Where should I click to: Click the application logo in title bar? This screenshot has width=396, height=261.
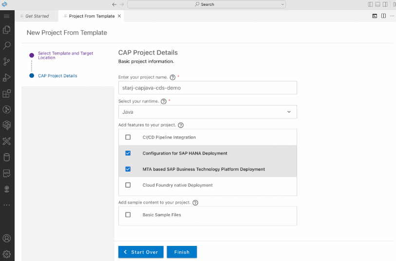click(x=4, y=4)
